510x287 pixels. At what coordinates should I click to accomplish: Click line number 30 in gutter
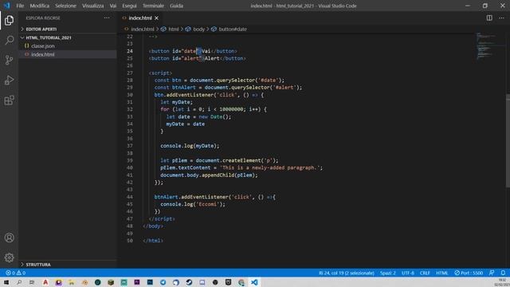130,95
